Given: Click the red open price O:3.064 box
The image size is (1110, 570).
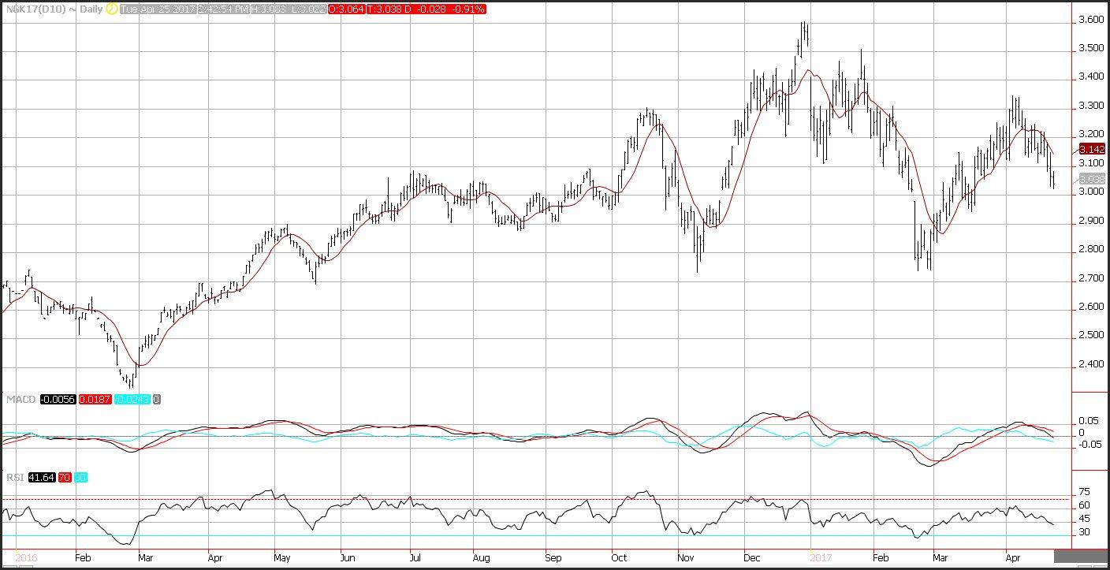Looking at the screenshot, I should [348, 9].
